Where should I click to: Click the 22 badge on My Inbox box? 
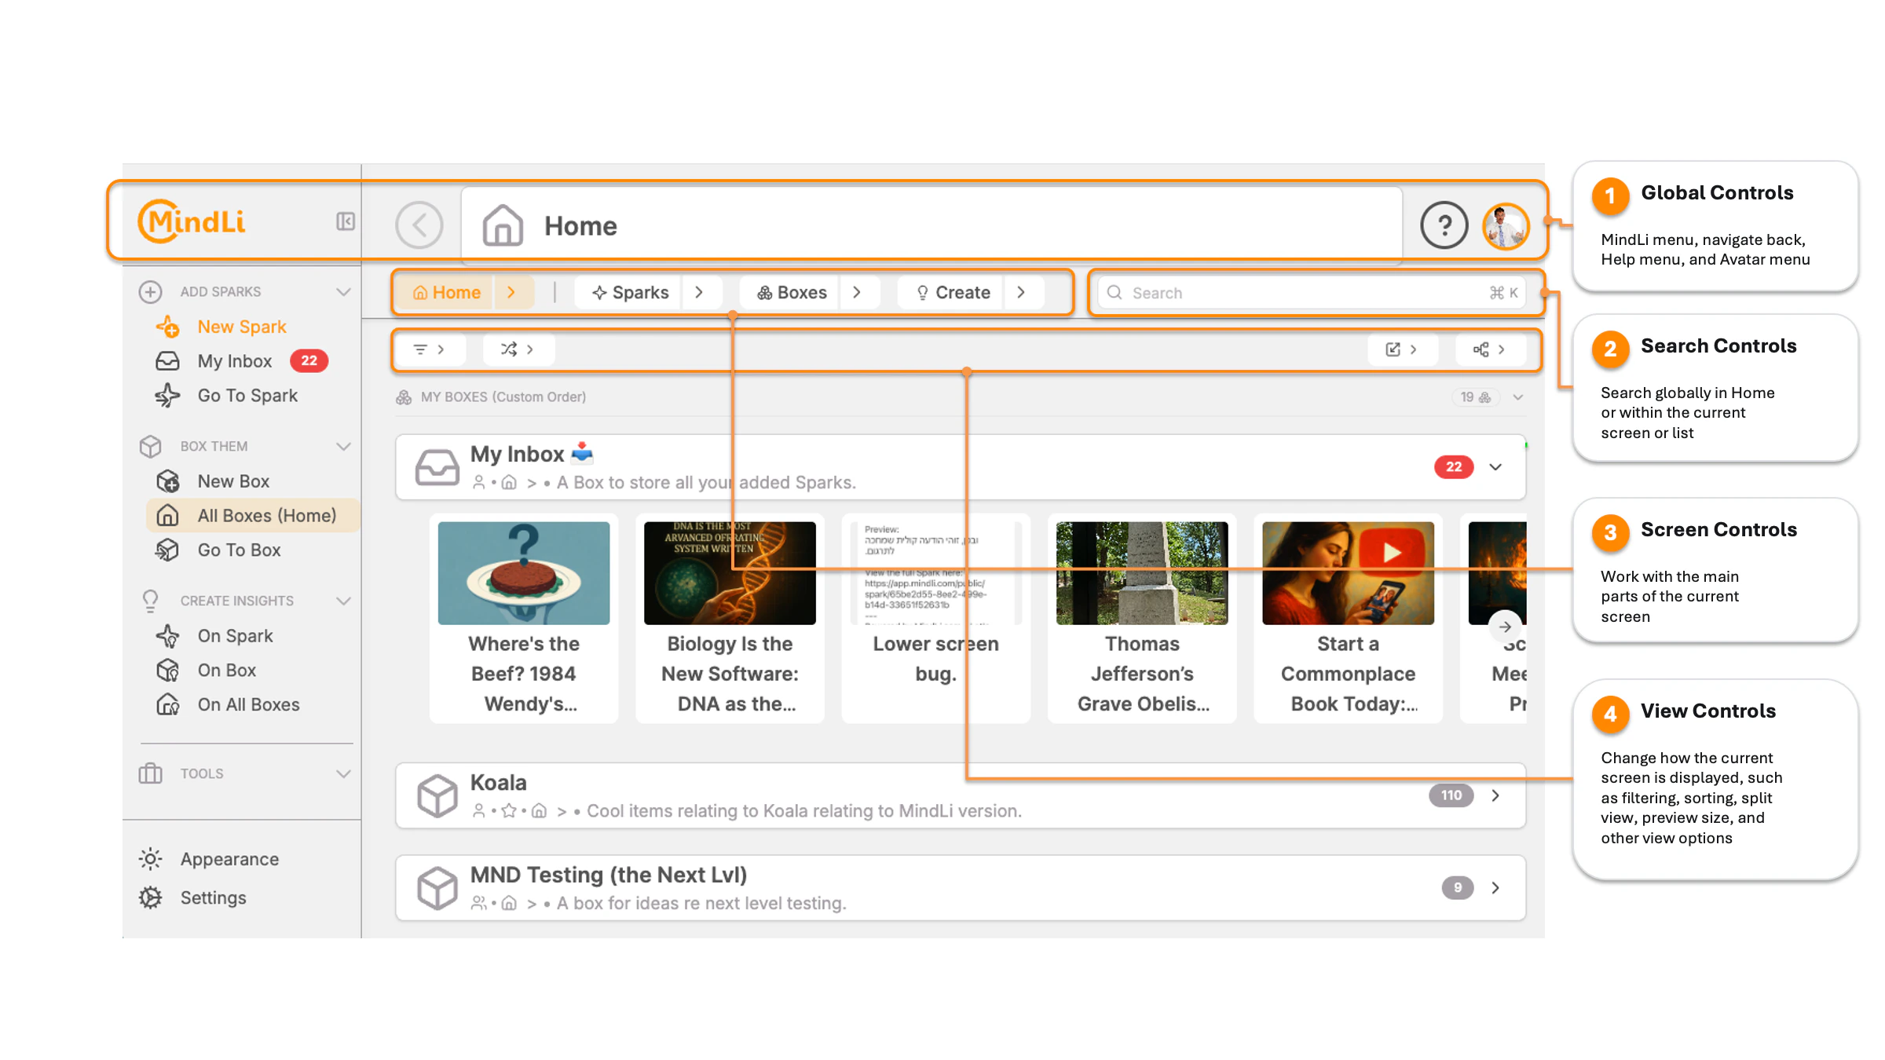click(x=1454, y=467)
